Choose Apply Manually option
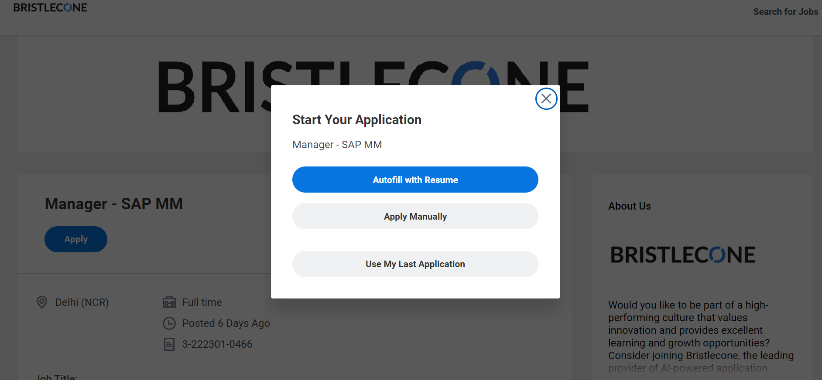 coord(415,216)
